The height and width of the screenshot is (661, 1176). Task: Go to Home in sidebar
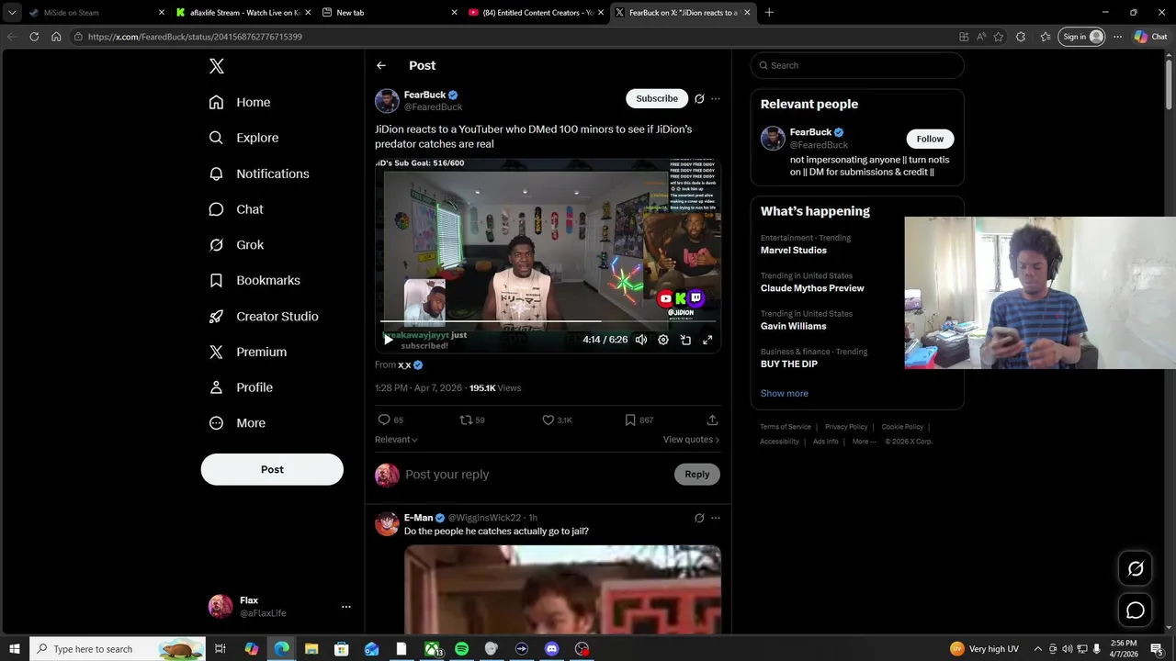[240, 102]
